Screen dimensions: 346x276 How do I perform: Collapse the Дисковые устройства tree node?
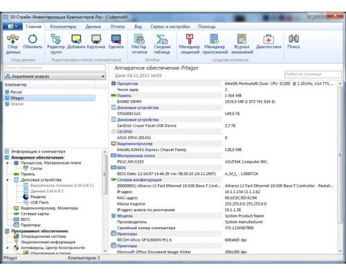click(x=7, y=180)
